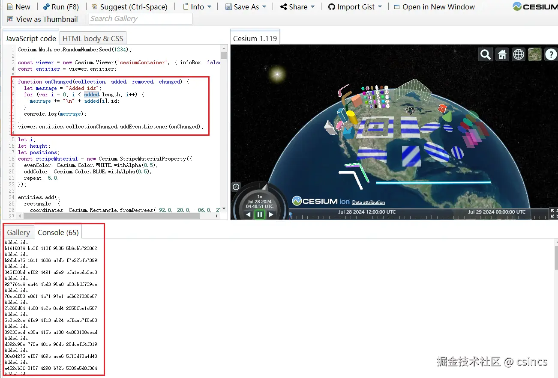Click the Cesium logo at top right
The height and width of the screenshot is (378, 558).
pos(535,6)
